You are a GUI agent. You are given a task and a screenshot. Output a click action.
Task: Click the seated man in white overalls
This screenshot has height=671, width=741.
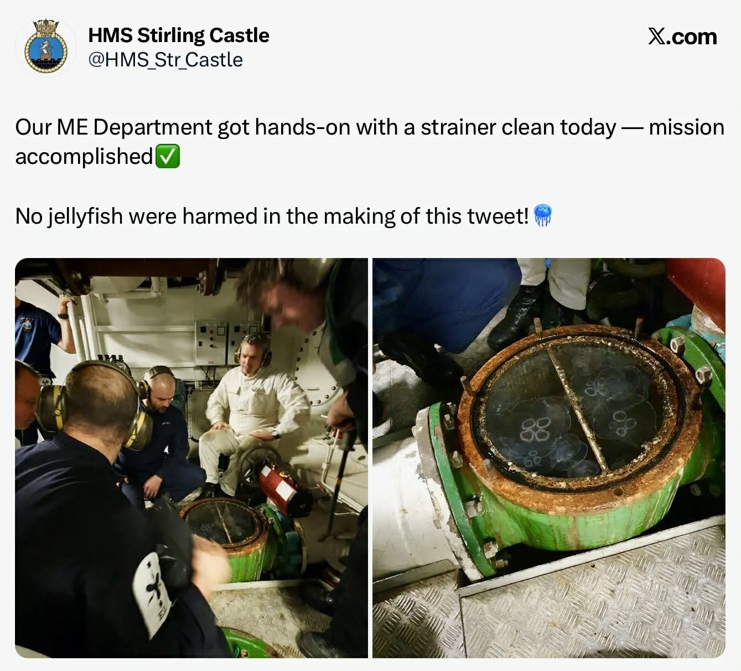252,414
